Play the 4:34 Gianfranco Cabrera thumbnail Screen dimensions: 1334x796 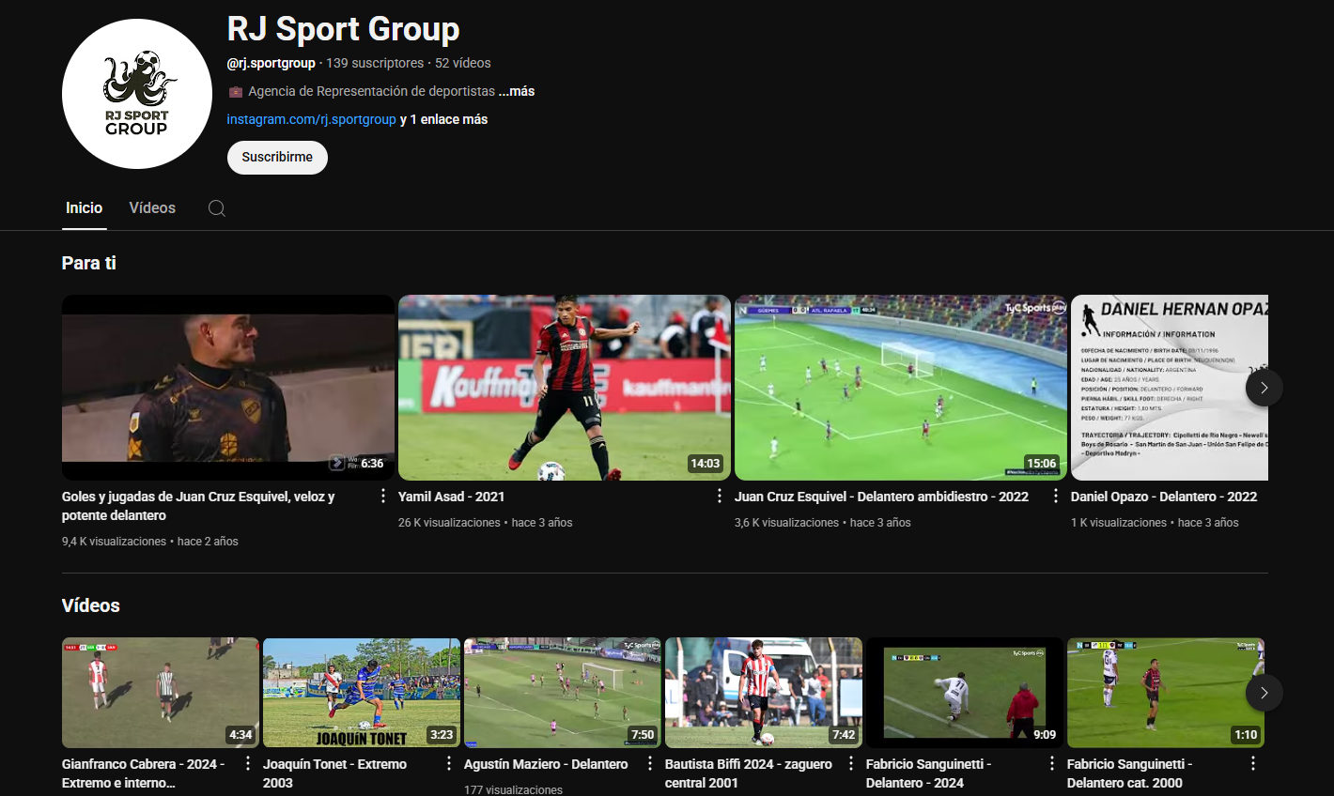[x=161, y=693]
